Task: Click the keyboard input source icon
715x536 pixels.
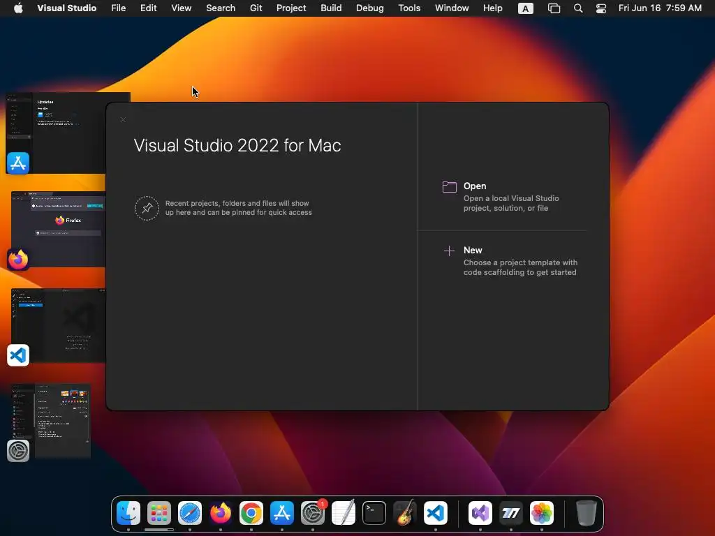Action: coord(525,8)
